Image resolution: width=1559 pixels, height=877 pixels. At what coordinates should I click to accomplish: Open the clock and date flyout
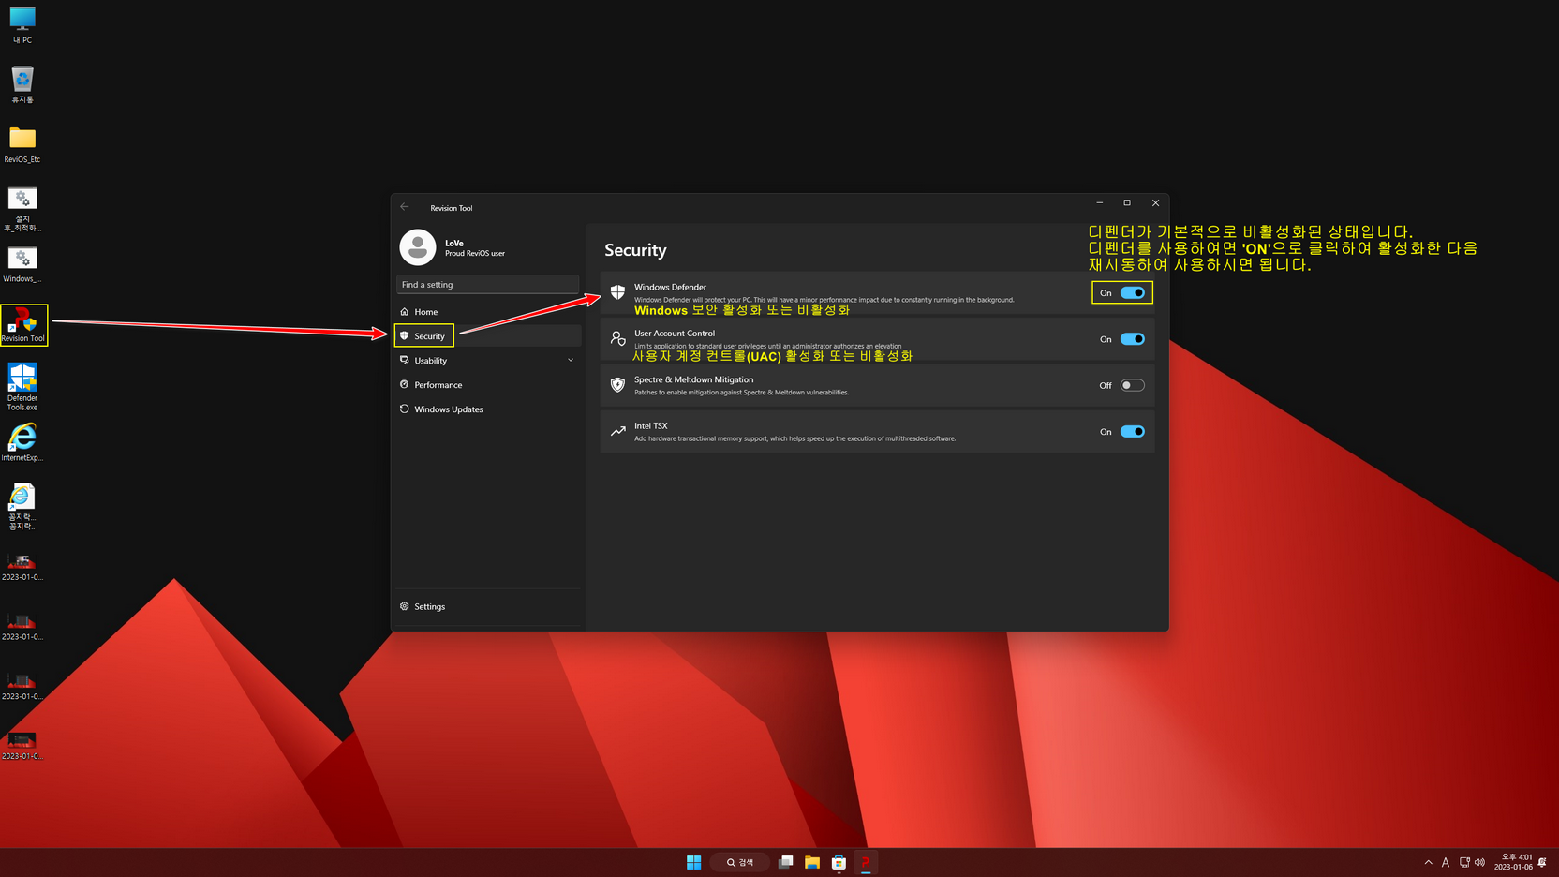1513,862
